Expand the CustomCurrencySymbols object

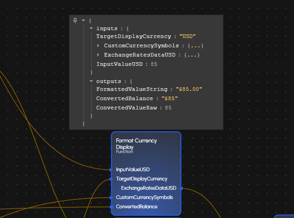[x=98, y=45]
